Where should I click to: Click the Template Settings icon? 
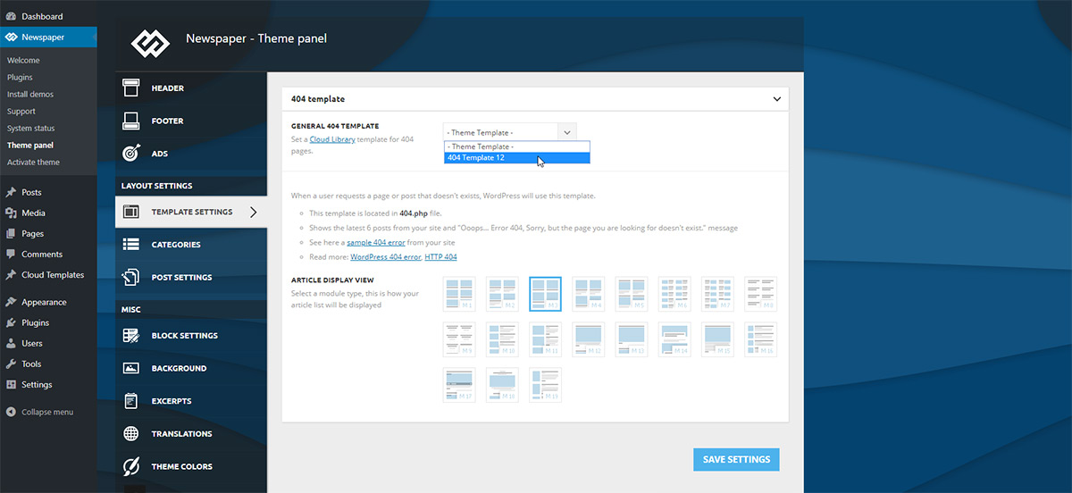coord(131,213)
